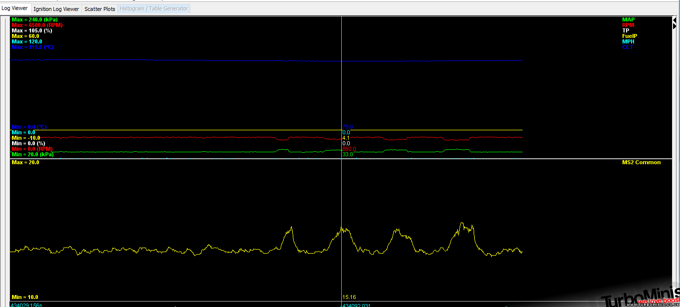Click the cyan MPH field label
This screenshot has height=307, width=680.
(x=629, y=42)
